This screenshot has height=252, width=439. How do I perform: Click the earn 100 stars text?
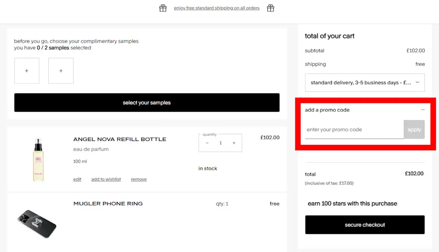353,204
